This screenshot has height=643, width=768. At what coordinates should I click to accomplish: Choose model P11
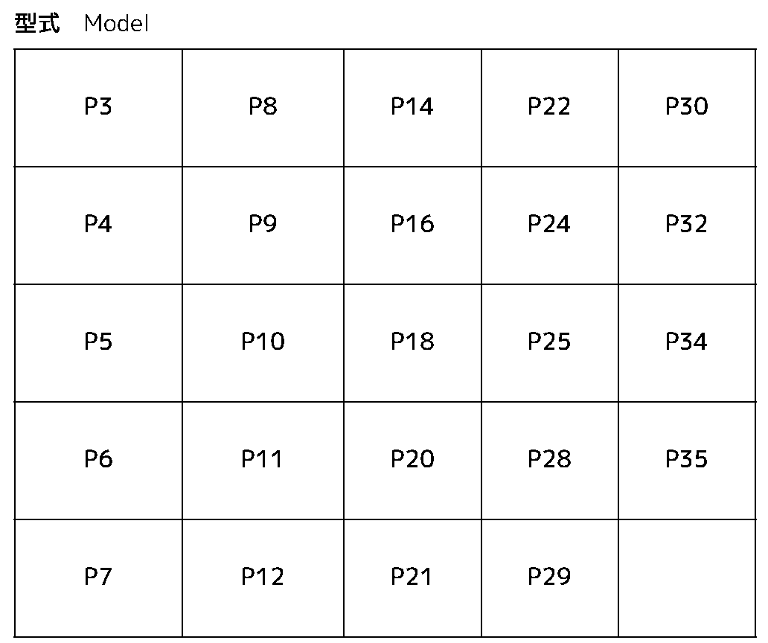[263, 460]
